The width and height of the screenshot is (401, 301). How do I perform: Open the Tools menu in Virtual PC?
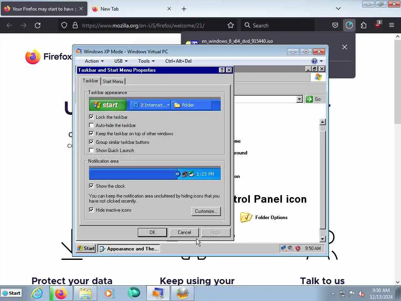(146, 61)
